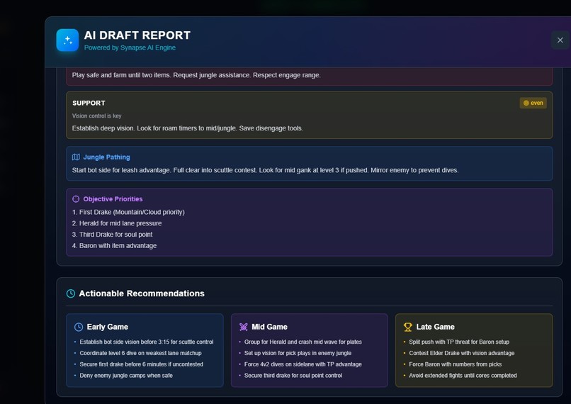The height and width of the screenshot is (404, 571).
Task: Click the AI DRAFT REPORT title
Action: (137, 35)
